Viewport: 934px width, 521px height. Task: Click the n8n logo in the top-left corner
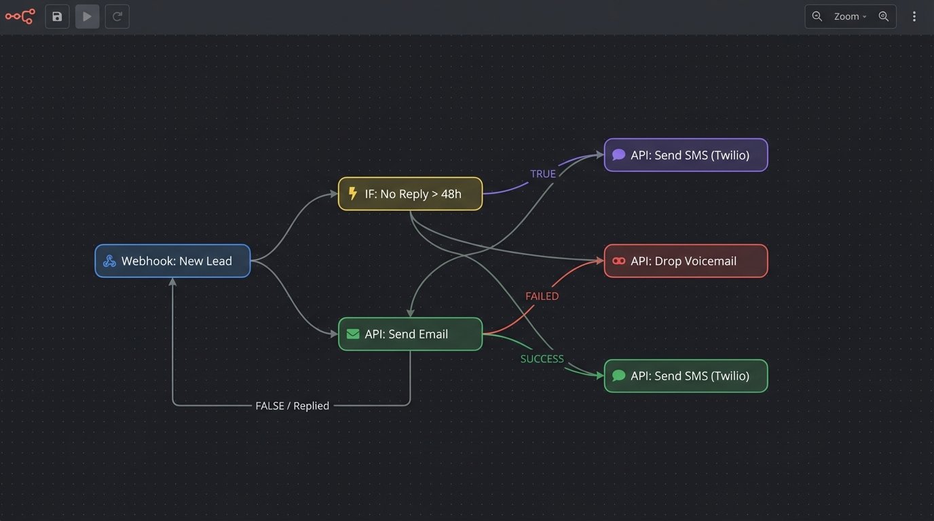click(20, 16)
